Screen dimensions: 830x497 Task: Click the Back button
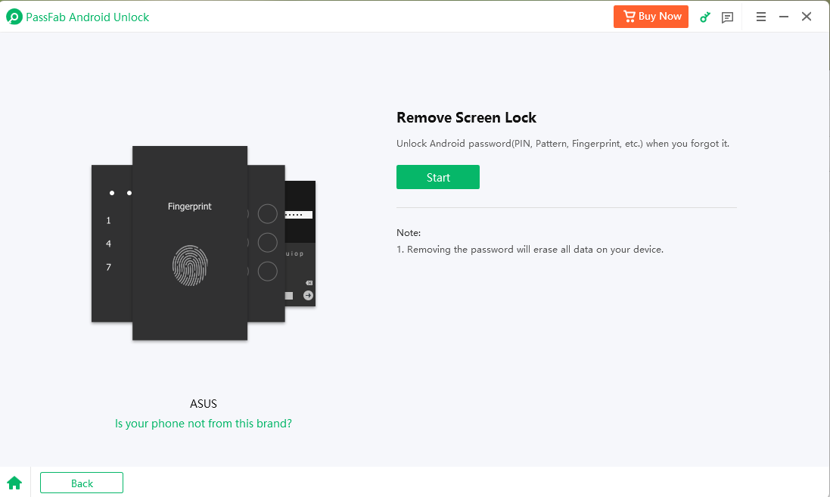(82, 483)
